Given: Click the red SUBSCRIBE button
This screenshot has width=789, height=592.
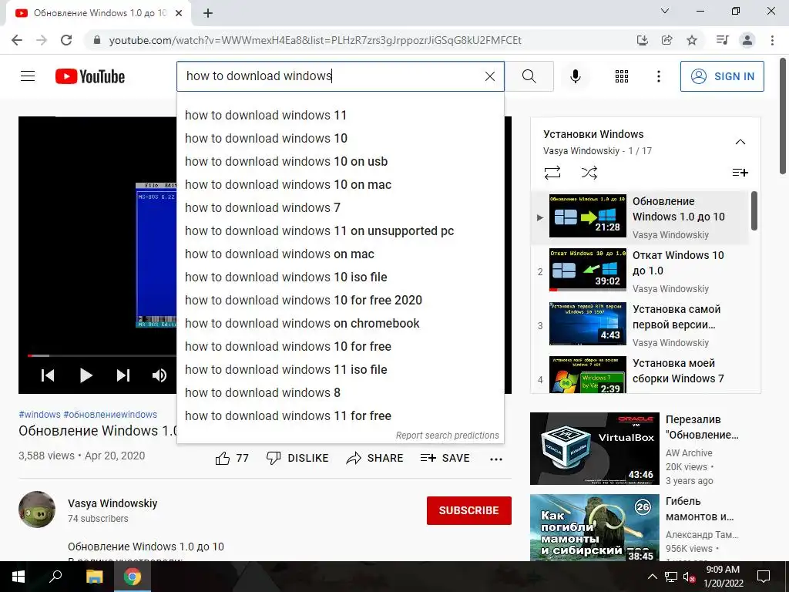Looking at the screenshot, I should pyautogui.click(x=469, y=510).
